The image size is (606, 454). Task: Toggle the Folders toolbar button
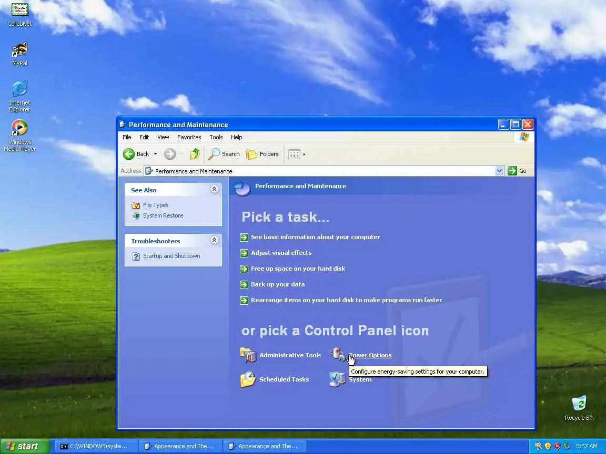point(262,154)
